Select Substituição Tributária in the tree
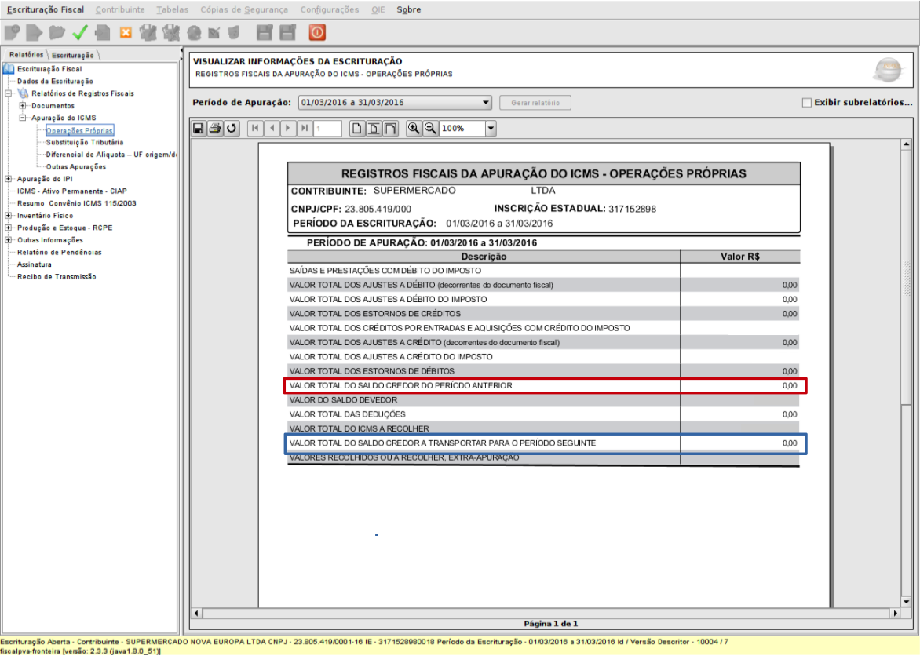Image resolution: width=920 pixels, height=656 pixels. (x=84, y=143)
